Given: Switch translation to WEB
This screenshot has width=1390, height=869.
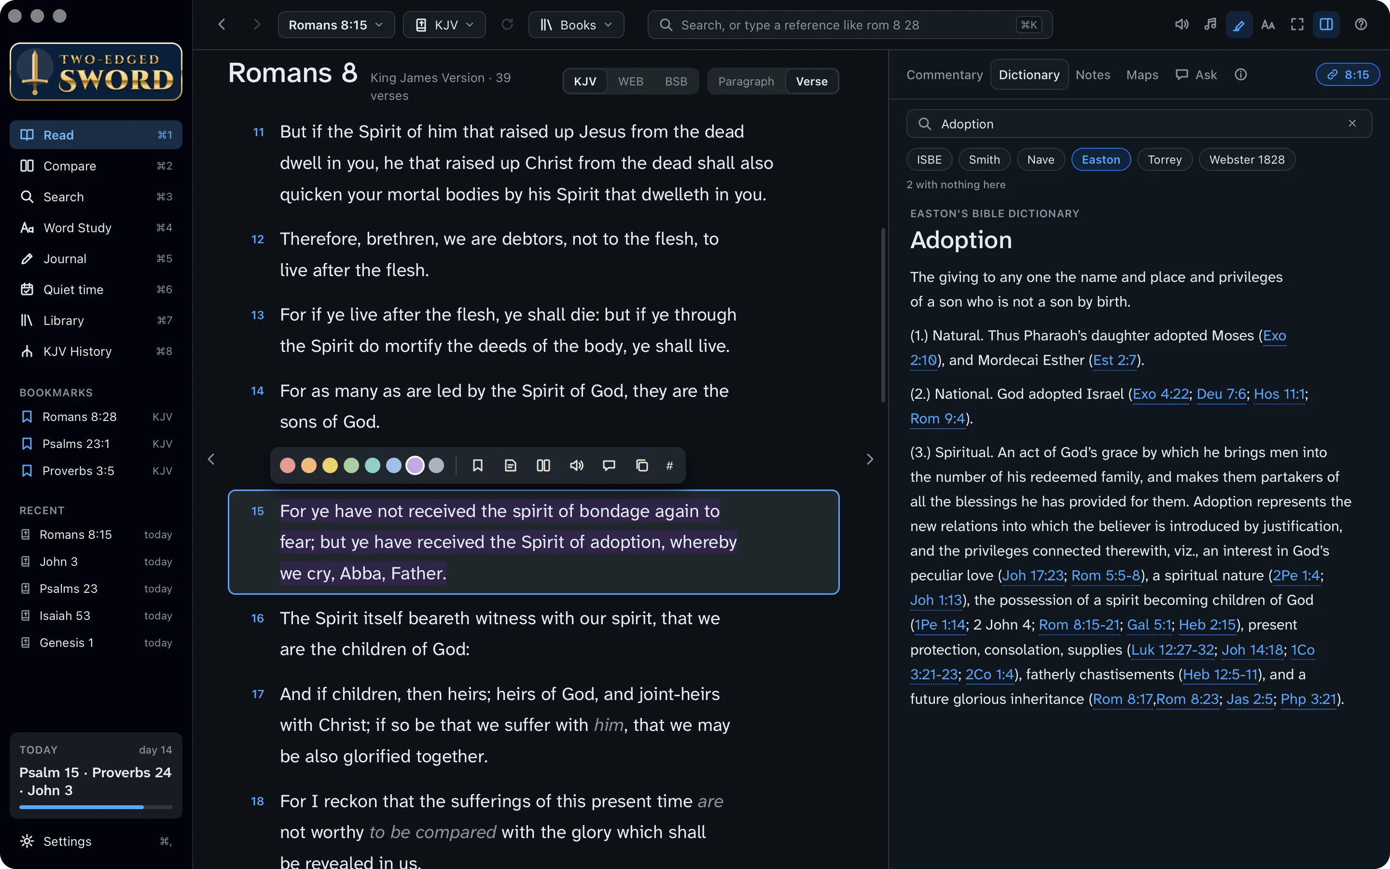Looking at the screenshot, I should point(630,82).
